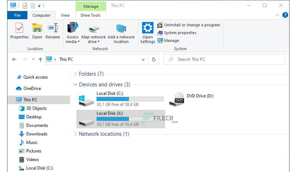297x172 pixels.
Task: Expand the Folders (7) group
Action: pos(75,74)
